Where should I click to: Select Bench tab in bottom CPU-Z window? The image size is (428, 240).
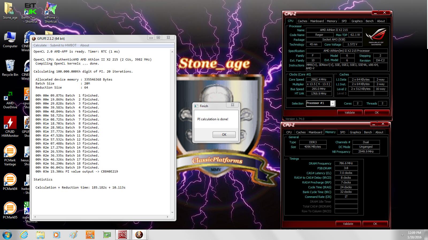pyautogui.click(x=368, y=132)
